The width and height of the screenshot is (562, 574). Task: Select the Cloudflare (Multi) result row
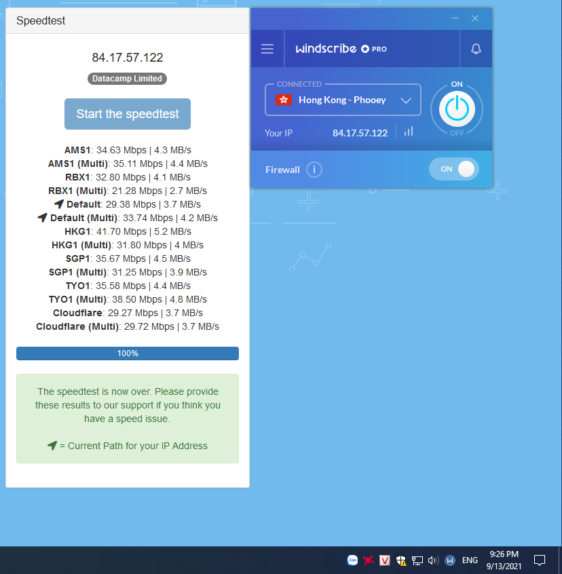point(128,326)
